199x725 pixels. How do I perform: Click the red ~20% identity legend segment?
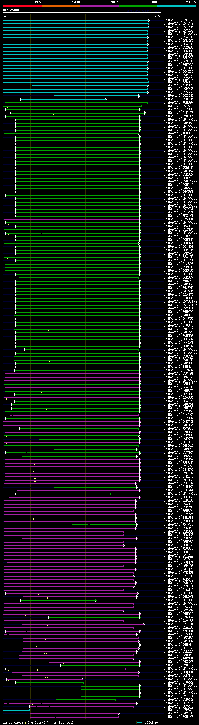[22, 5]
